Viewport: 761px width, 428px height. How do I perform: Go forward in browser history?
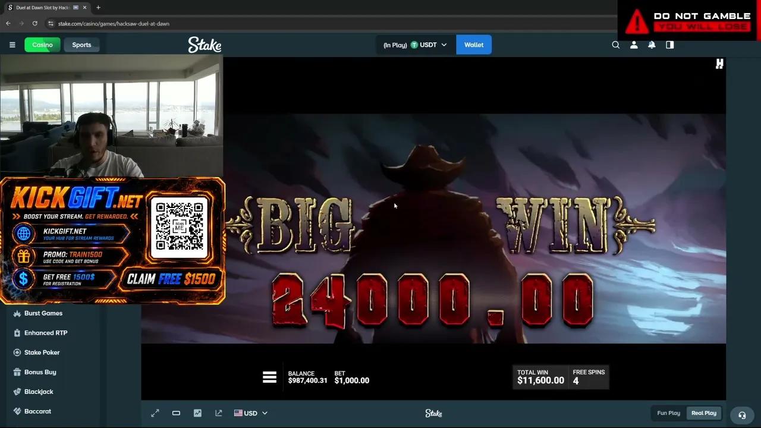click(x=21, y=23)
